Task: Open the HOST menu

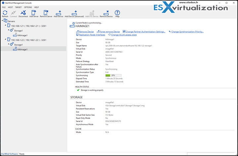Action: (10, 7)
